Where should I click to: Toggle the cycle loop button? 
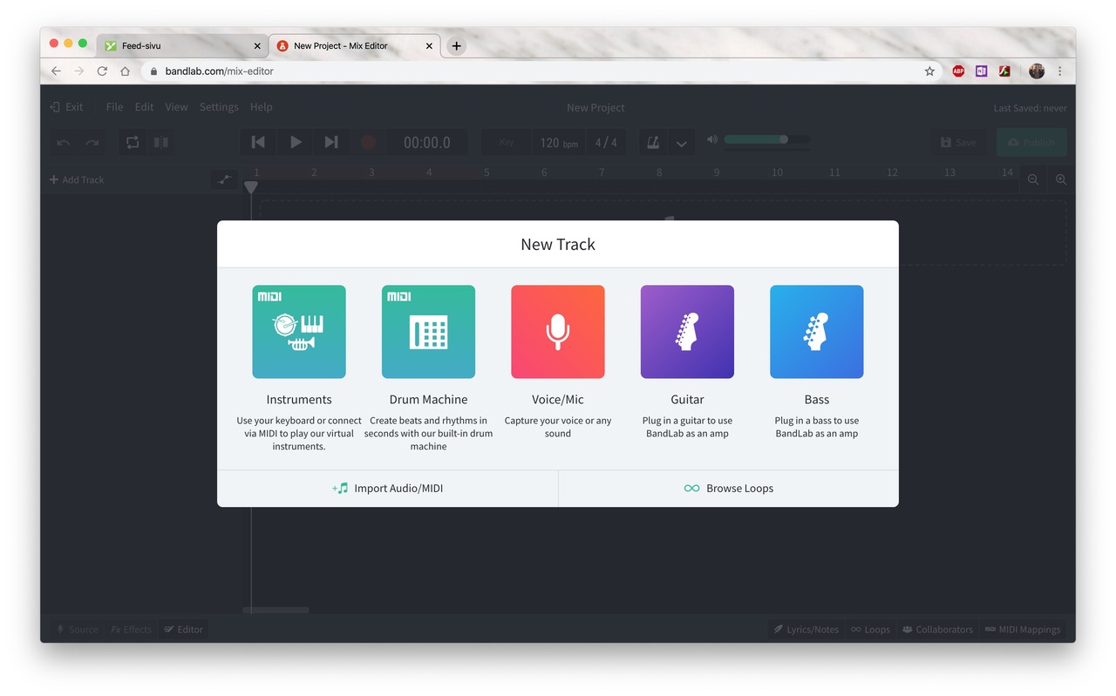click(x=133, y=142)
